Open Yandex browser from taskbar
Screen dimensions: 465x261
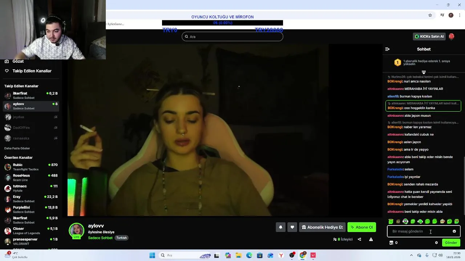tap(281, 255)
